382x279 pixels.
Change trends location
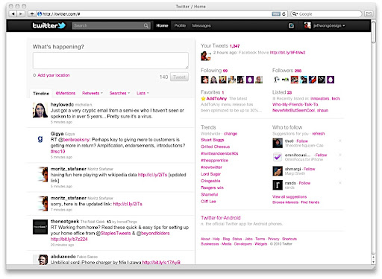(x=231, y=134)
